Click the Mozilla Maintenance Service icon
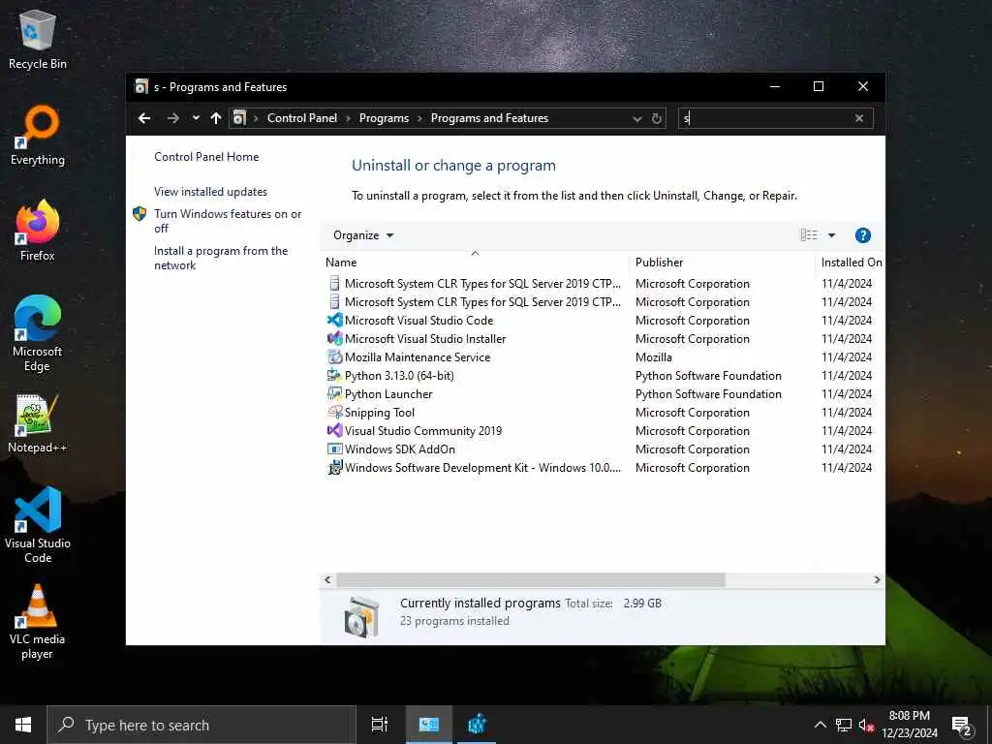This screenshot has width=992, height=744. pos(334,356)
